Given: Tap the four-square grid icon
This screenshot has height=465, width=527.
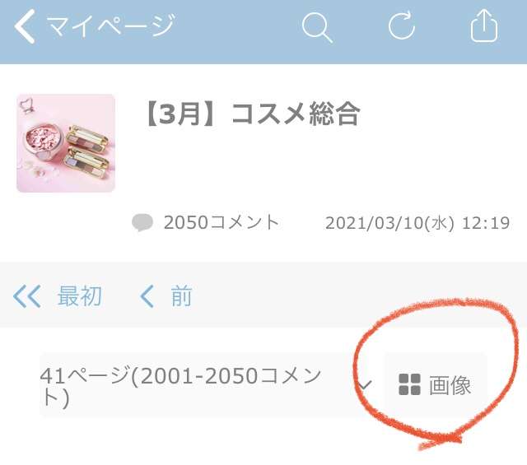Looking at the screenshot, I should pos(409,384).
